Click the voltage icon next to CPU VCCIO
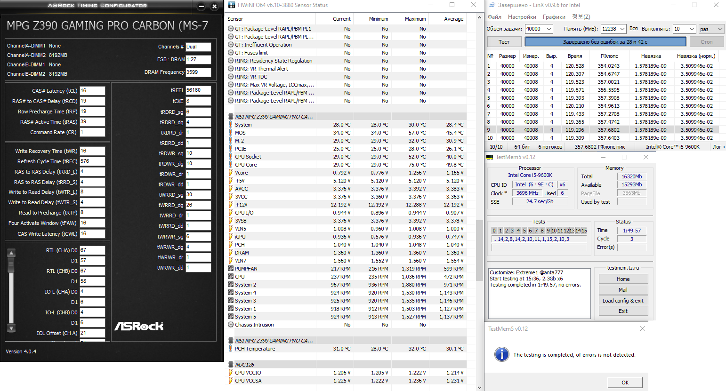 click(231, 373)
